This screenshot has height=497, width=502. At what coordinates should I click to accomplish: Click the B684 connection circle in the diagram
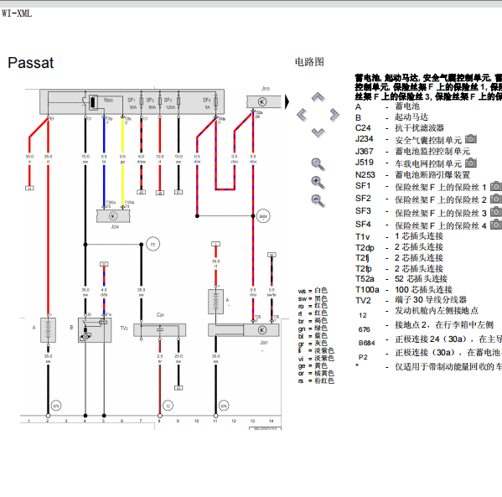point(263,216)
